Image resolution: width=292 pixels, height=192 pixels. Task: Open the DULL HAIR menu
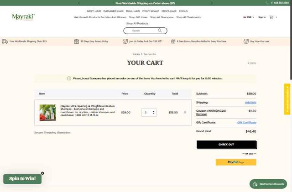pos(133,11)
